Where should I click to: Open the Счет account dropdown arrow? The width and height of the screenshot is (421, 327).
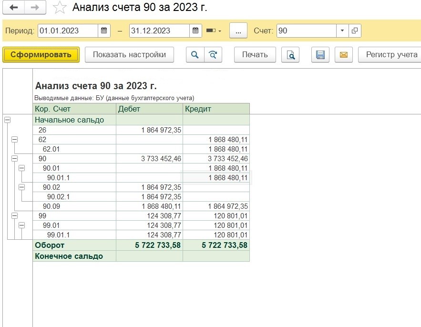(342, 31)
